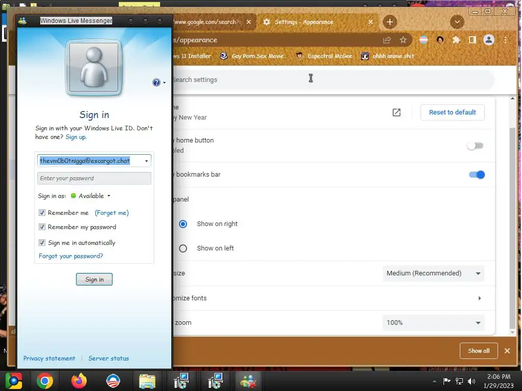The image size is (522, 391).
Task: Bookmark this page with star icon
Action: 403,40
